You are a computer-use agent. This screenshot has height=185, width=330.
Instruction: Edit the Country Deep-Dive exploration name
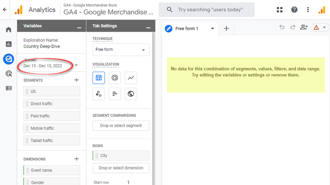click(x=42, y=46)
